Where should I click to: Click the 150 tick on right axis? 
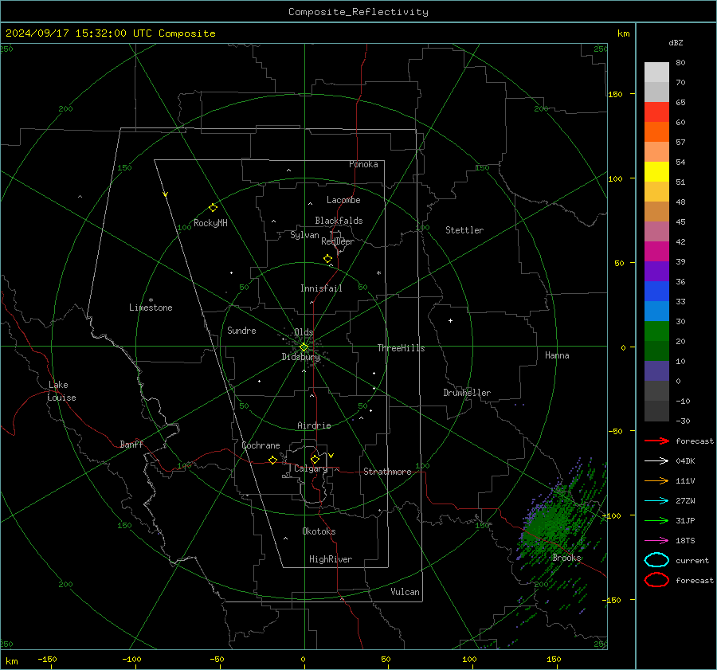click(616, 94)
